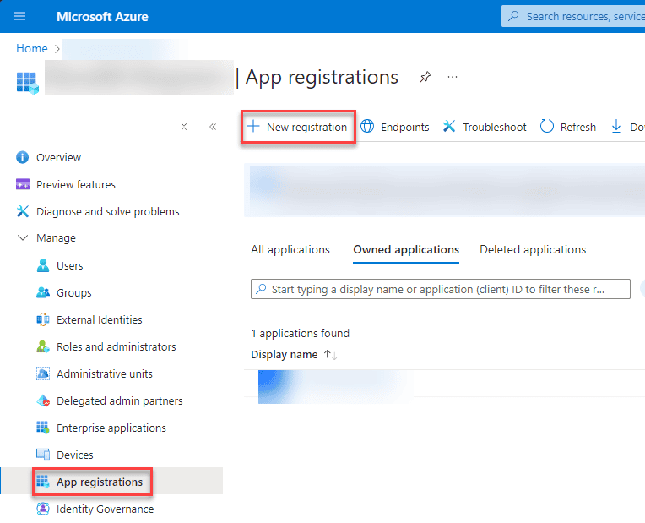
Task: Click the New registration button
Action: (x=297, y=127)
